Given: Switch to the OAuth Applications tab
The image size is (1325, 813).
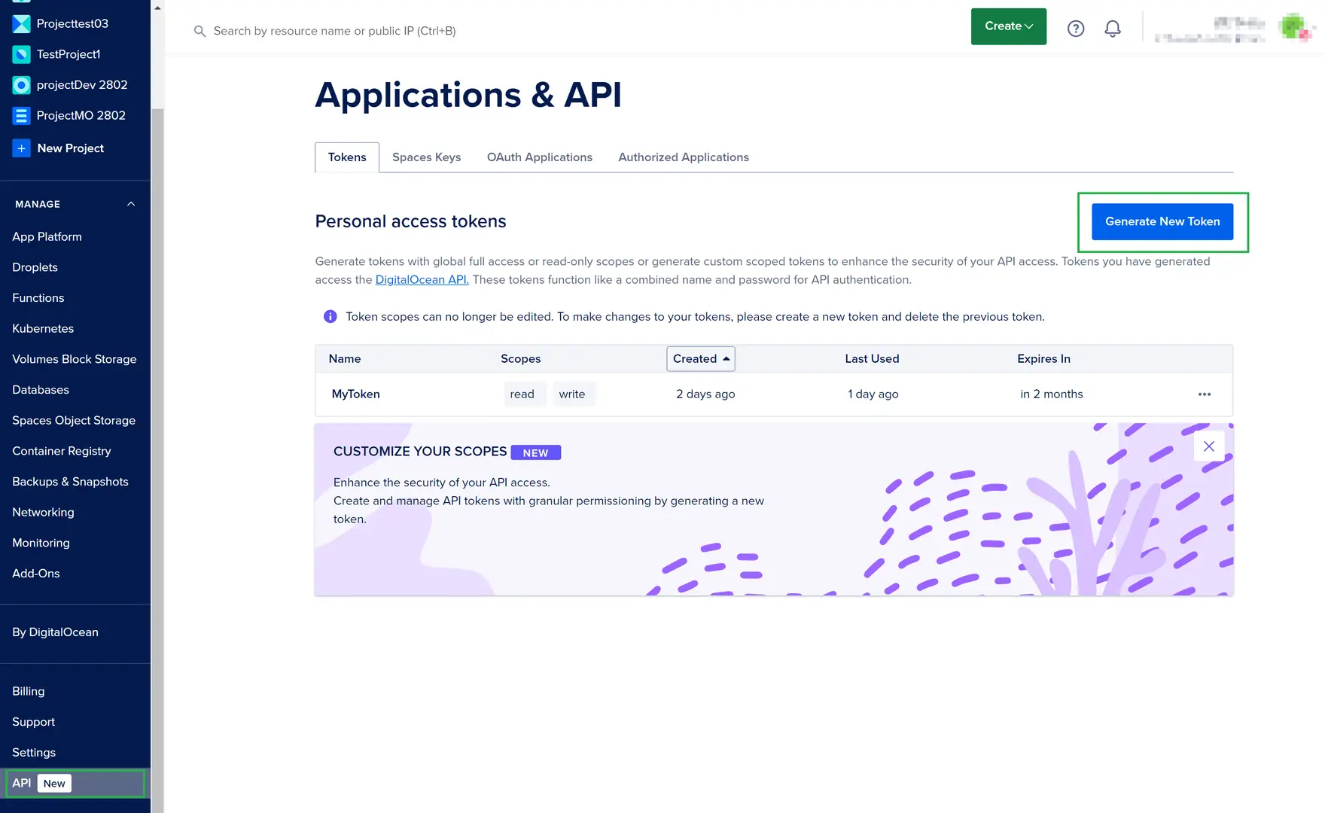Looking at the screenshot, I should click(540, 157).
